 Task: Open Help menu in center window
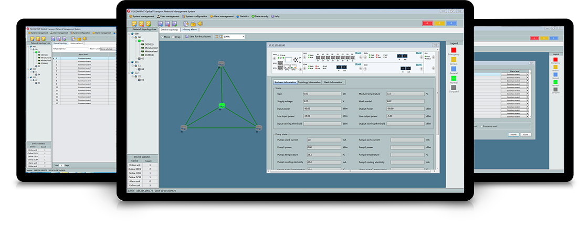[x=276, y=16]
